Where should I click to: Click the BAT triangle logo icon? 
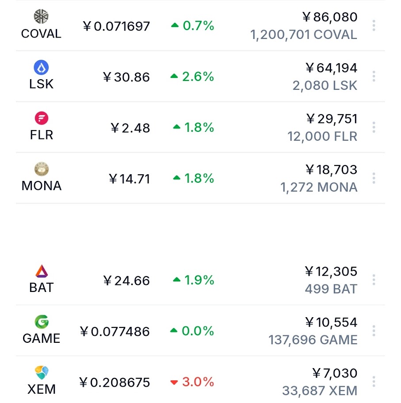(x=41, y=271)
